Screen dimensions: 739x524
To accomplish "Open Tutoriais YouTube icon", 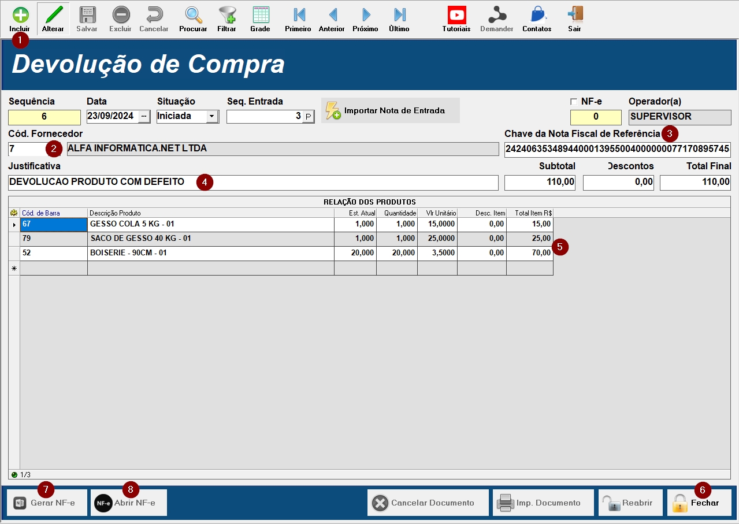I will click(x=456, y=16).
